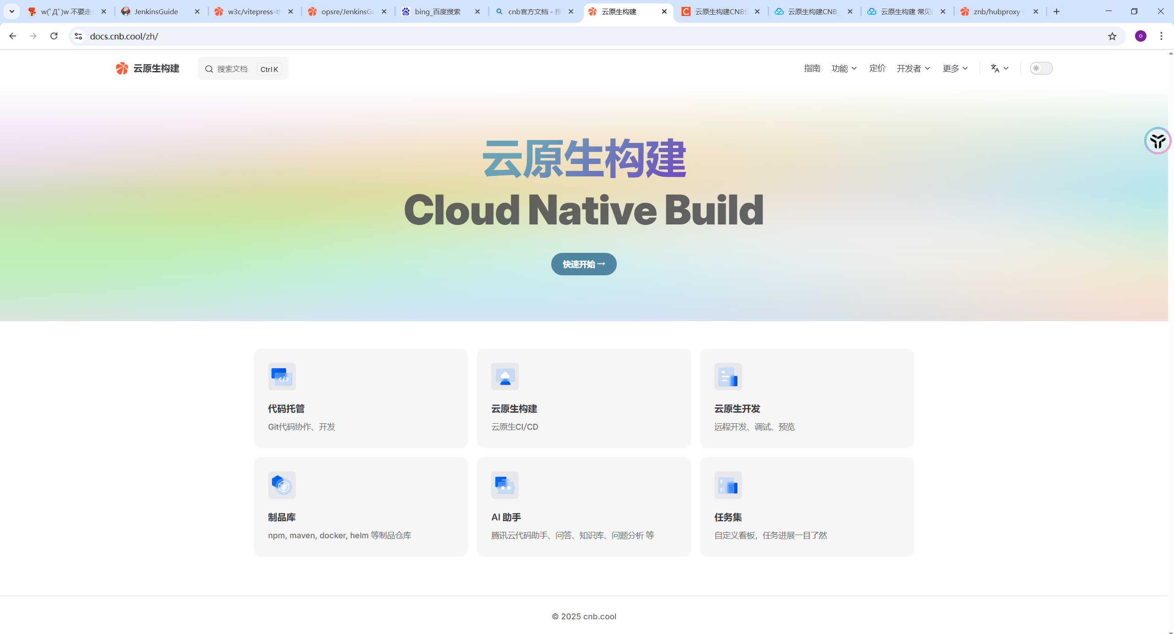This screenshot has height=634, width=1174.
Task: Open the 制品库 card icon
Action: (x=282, y=485)
